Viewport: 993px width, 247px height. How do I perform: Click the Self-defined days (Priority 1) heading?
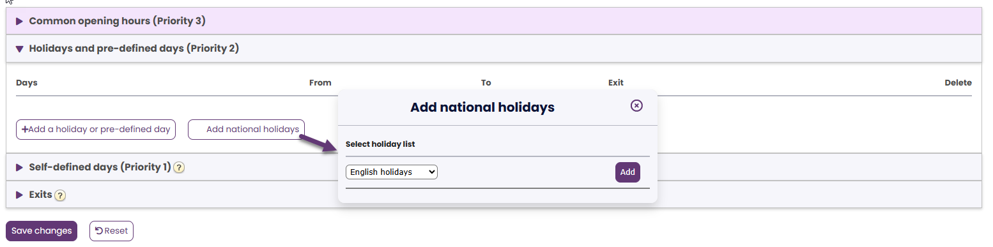(100, 167)
